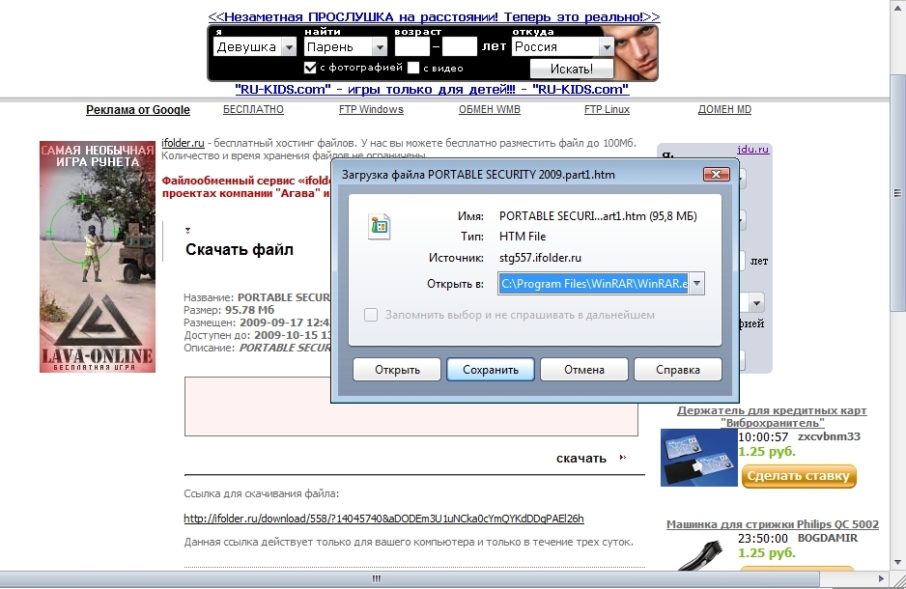The height and width of the screenshot is (589, 906).
Task: Click the LAVA-ONLINE game banner
Action: [x=97, y=257]
